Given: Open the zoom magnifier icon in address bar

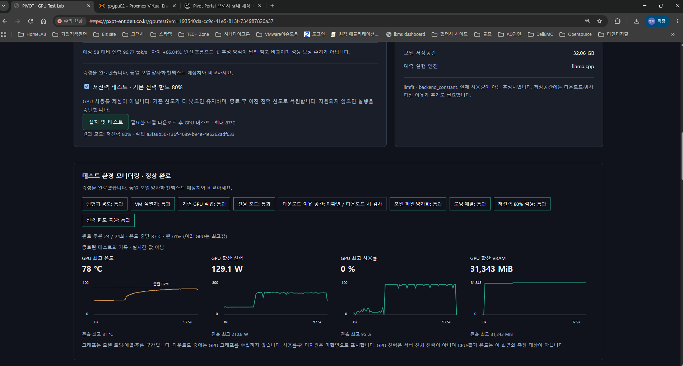Looking at the screenshot, I should click(588, 21).
